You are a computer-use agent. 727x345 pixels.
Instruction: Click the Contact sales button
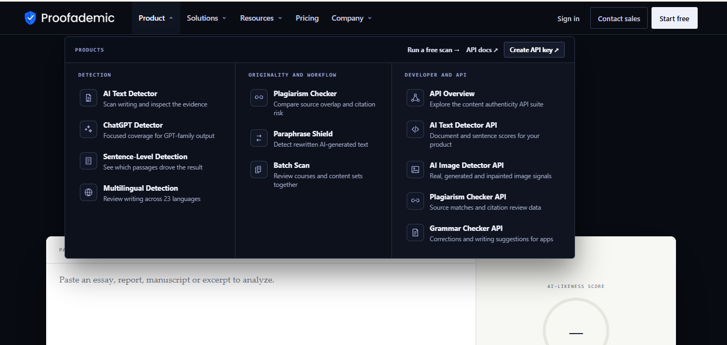click(619, 18)
